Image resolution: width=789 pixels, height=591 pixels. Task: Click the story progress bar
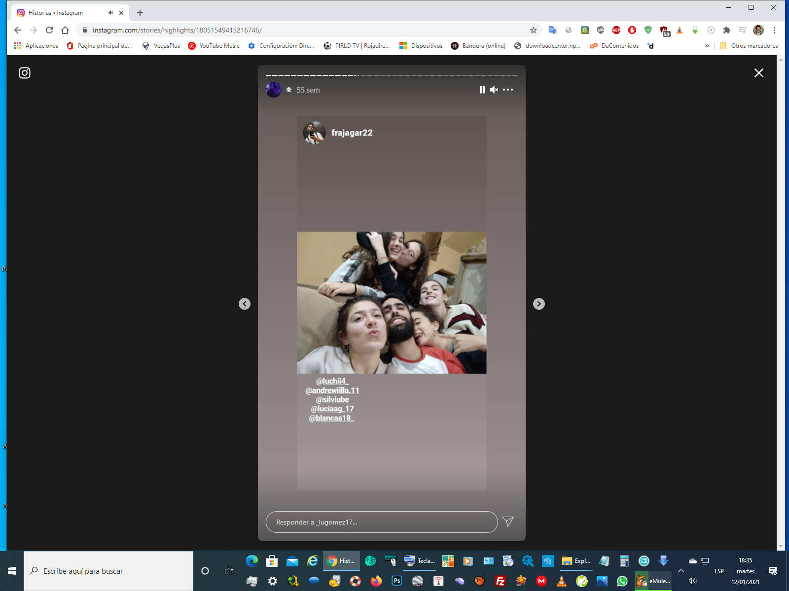[x=392, y=75]
